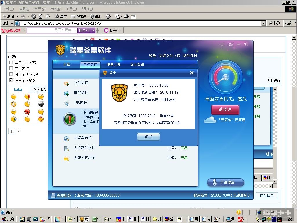The image size is (297, 223).
Task: Click the 文件监控 icon
Action: [x=66, y=83]
